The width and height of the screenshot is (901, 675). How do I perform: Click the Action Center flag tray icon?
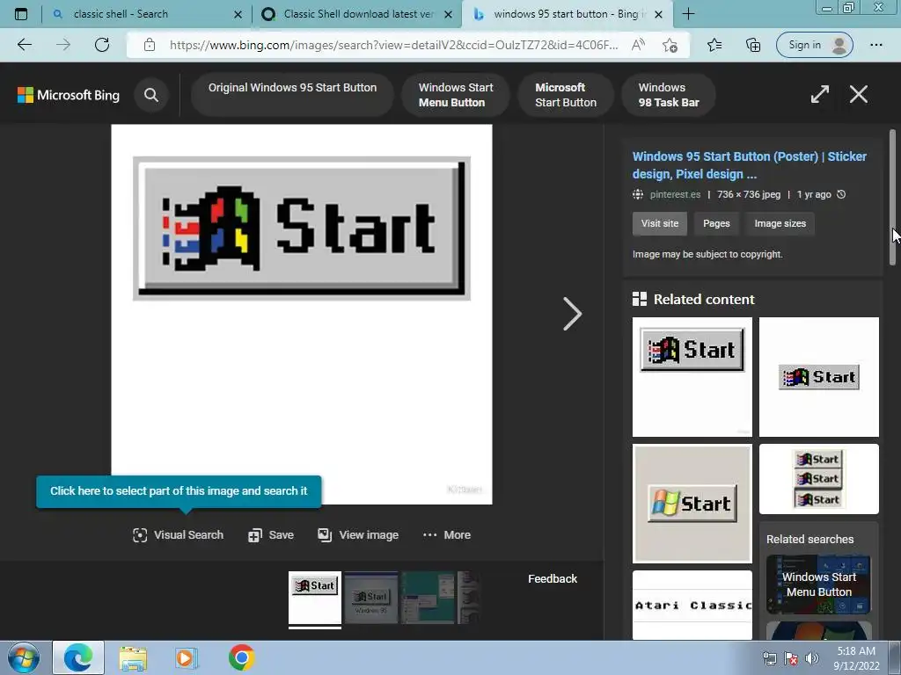pyautogui.click(x=791, y=659)
